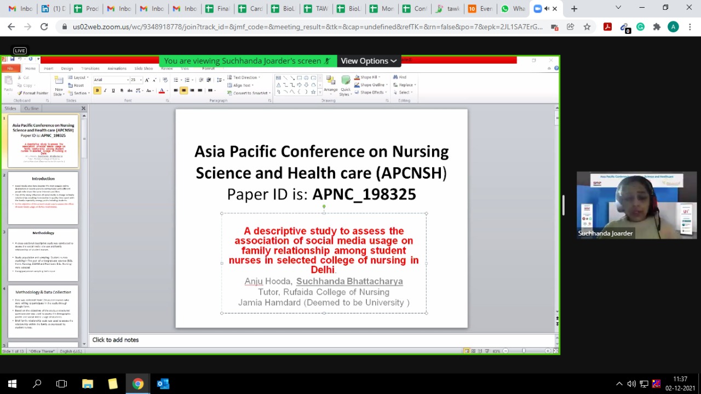The width and height of the screenshot is (701, 394).
Task: Expand the shapes gallery More arrow
Action: [x=320, y=92]
